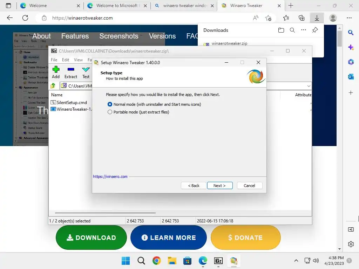This screenshot has height=269, width=359.
Task: Search downloads in the Edge Downloads panel
Action: (x=292, y=30)
